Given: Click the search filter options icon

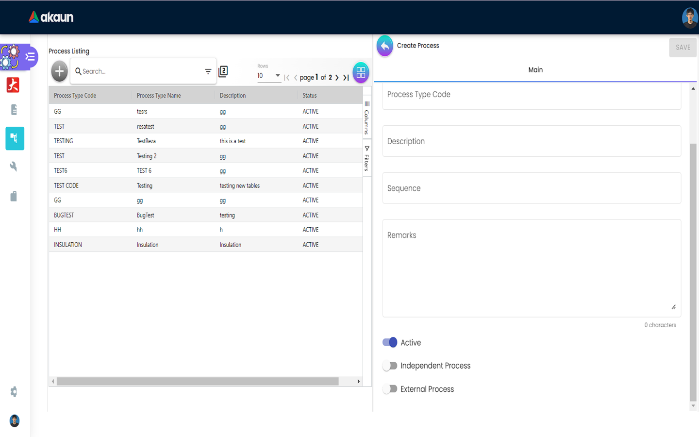Looking at the screenshot, I should (208, 71).
